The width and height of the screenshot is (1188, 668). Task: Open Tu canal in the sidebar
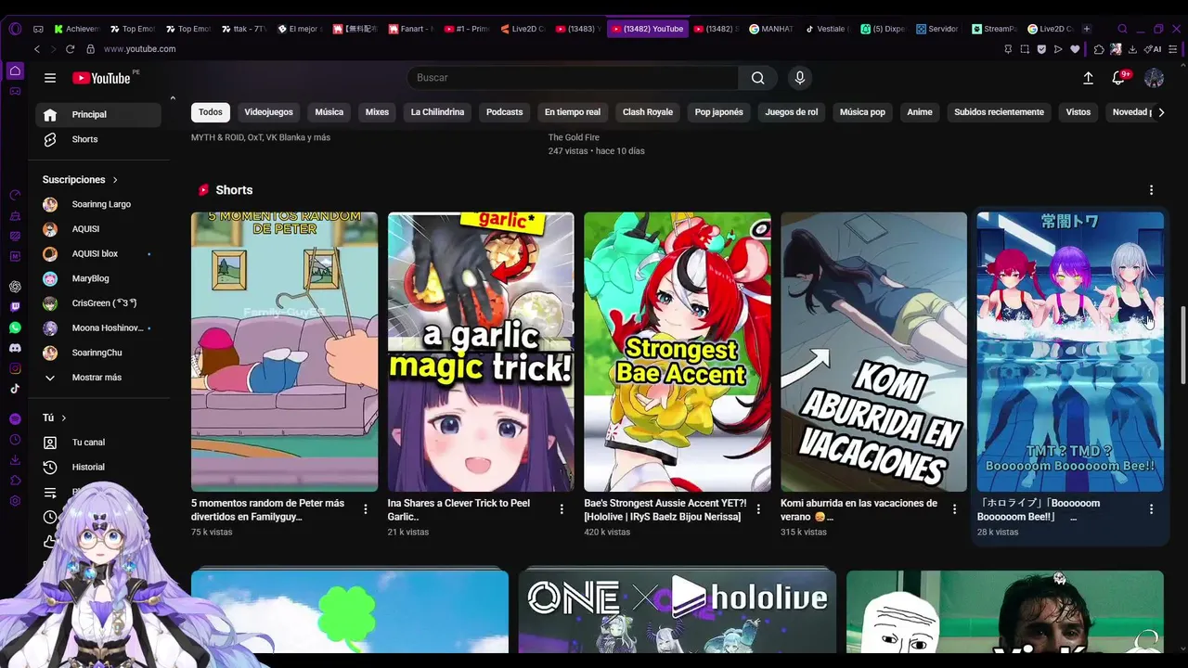(x=98, y=443)
